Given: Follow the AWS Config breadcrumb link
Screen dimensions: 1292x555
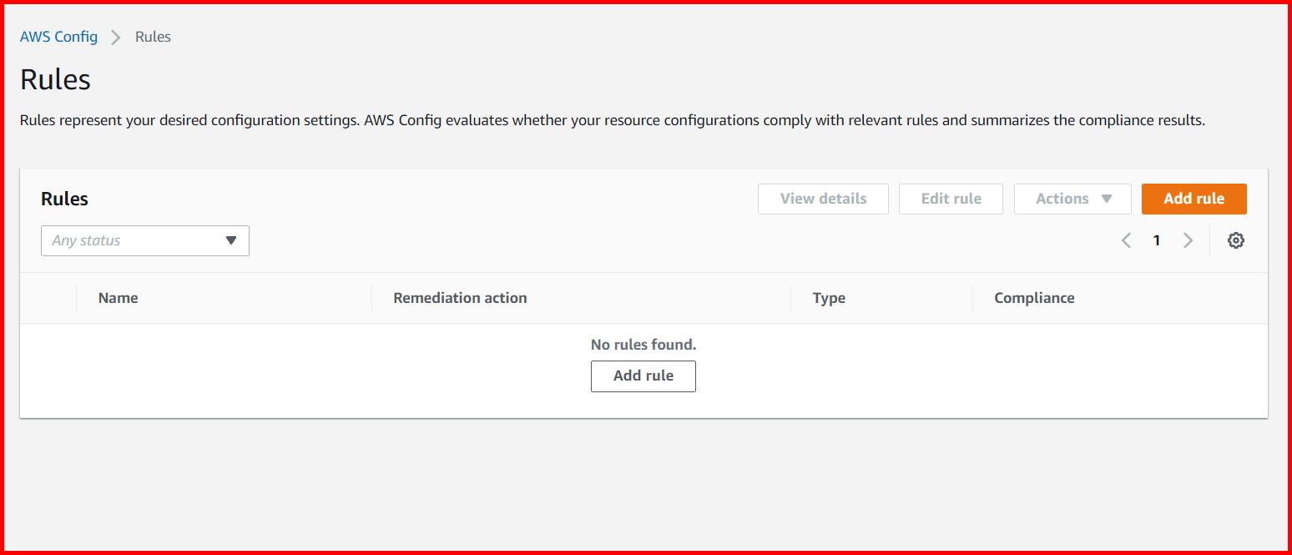Looking at the screenshot, I should (58, 37).
